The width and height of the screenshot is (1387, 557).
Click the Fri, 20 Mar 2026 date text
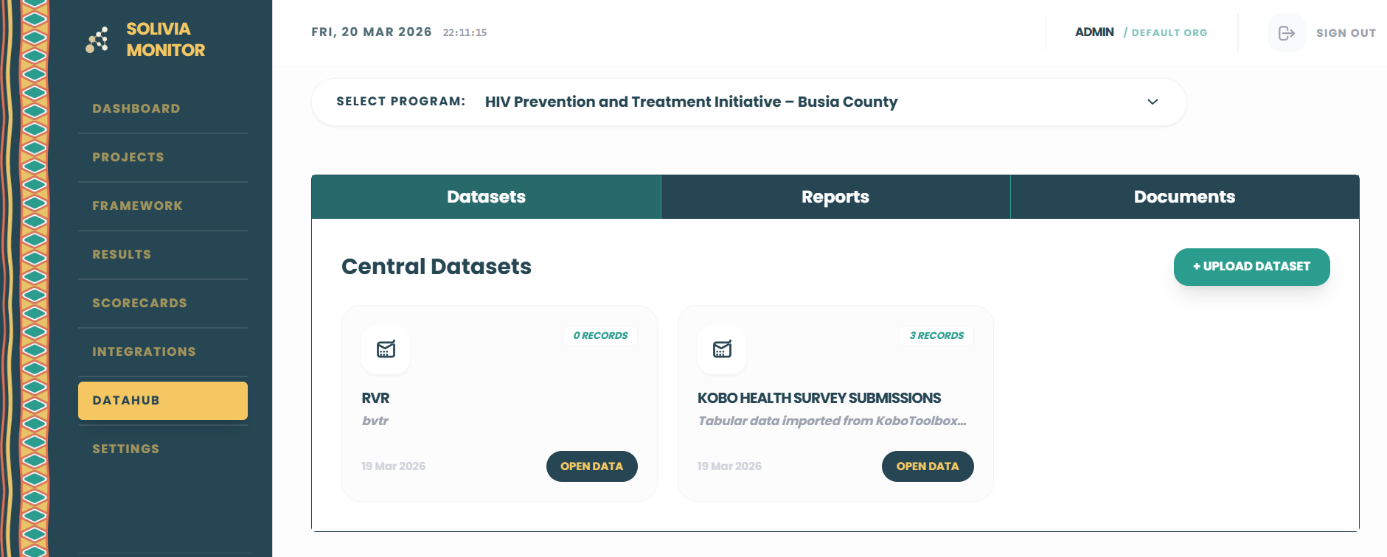coord(372,32)
